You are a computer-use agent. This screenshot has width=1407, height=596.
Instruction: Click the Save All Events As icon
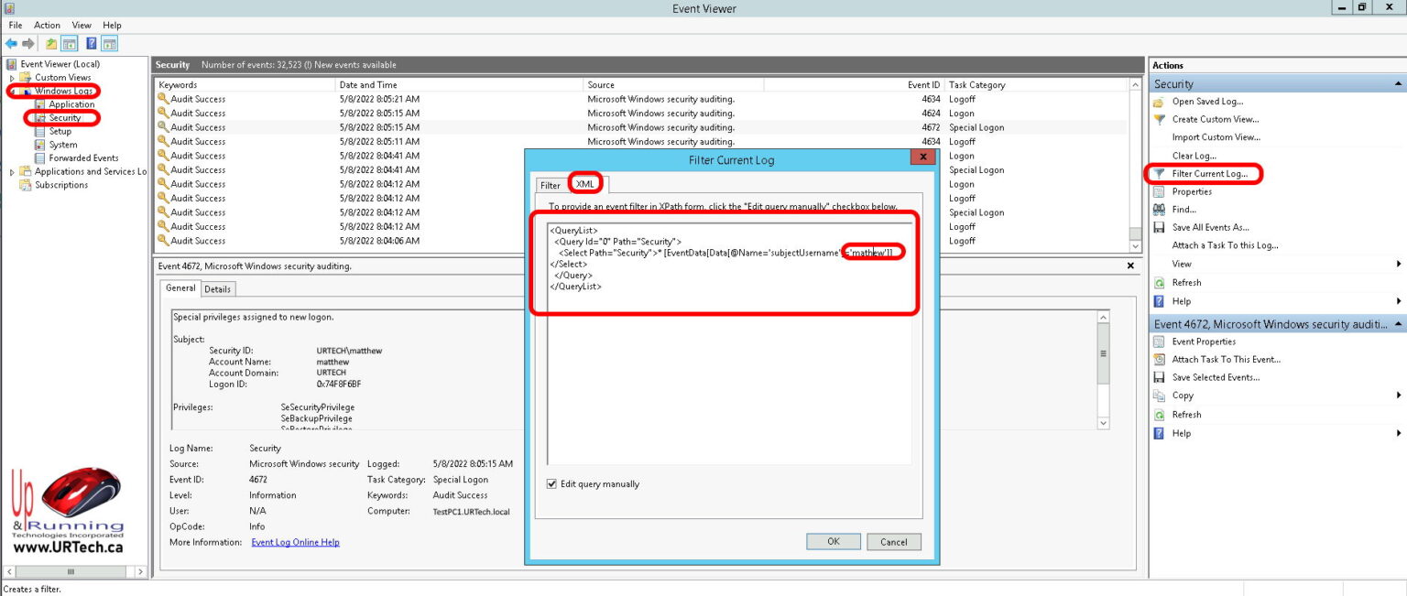pyautogui.click(x=1159, y=228)
